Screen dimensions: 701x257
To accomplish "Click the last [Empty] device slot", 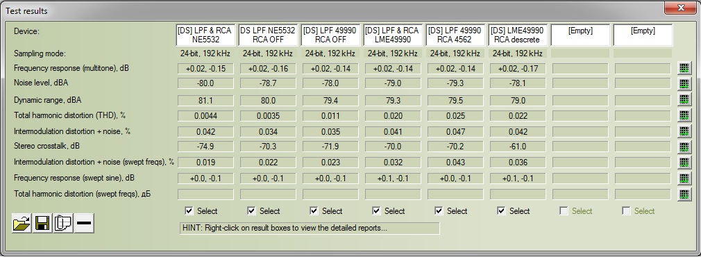I will 643,35.
